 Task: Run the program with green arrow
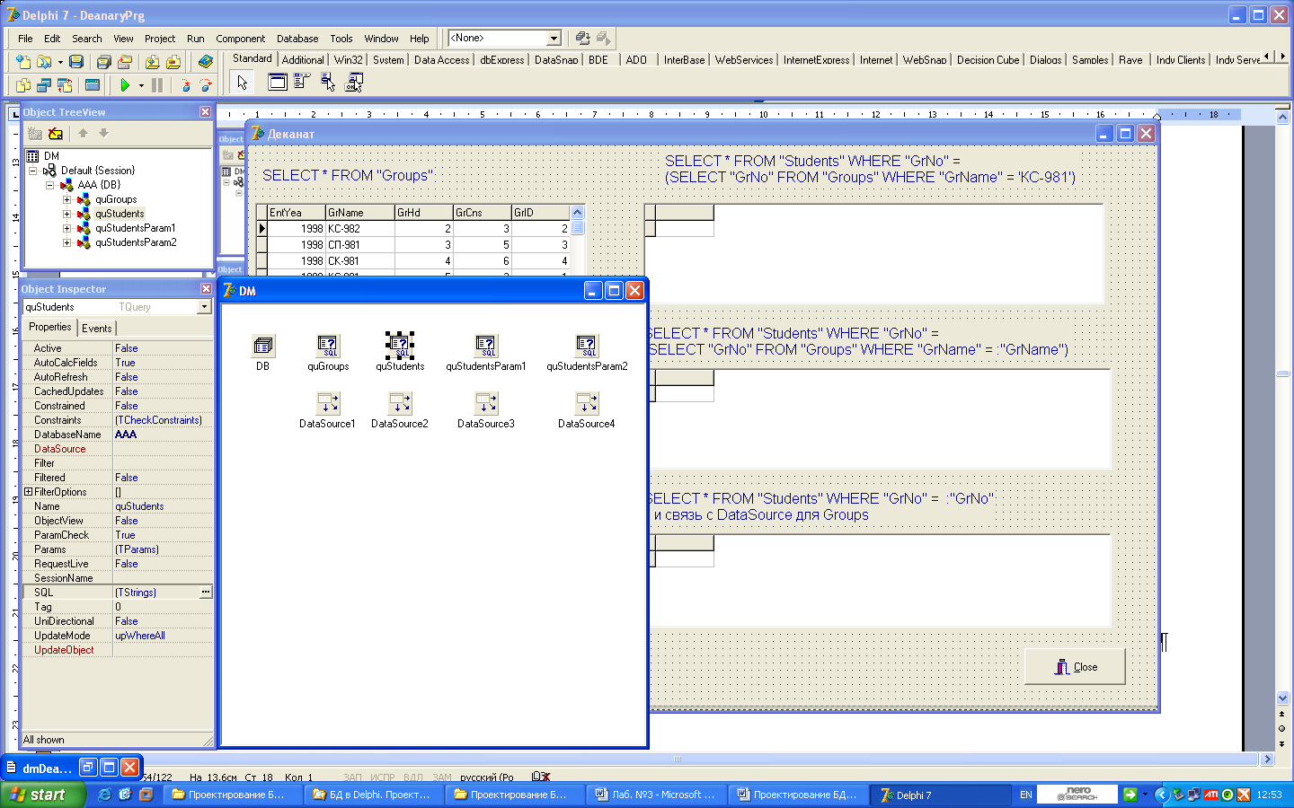125,85
